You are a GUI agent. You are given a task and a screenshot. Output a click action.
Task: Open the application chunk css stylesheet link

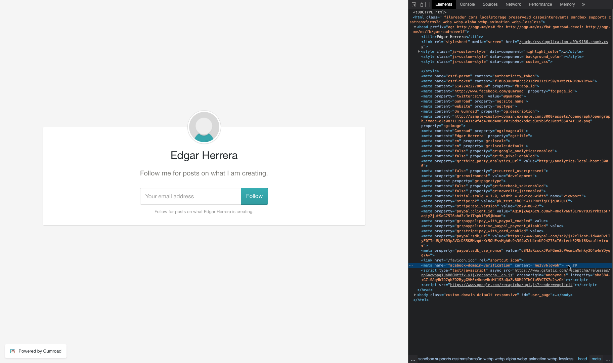(x=563, y=42)
